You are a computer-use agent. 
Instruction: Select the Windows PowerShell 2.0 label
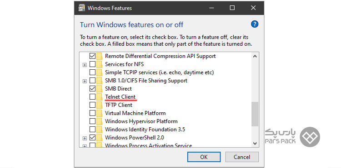[x=135, y=138]
